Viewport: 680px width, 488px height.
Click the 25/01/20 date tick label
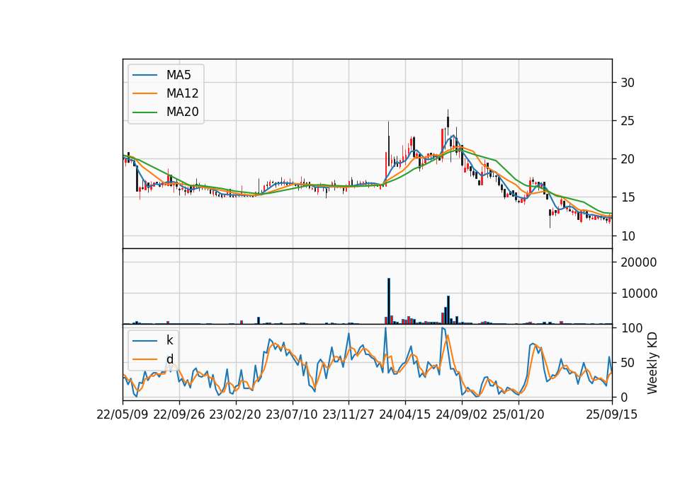pos(518,414)
